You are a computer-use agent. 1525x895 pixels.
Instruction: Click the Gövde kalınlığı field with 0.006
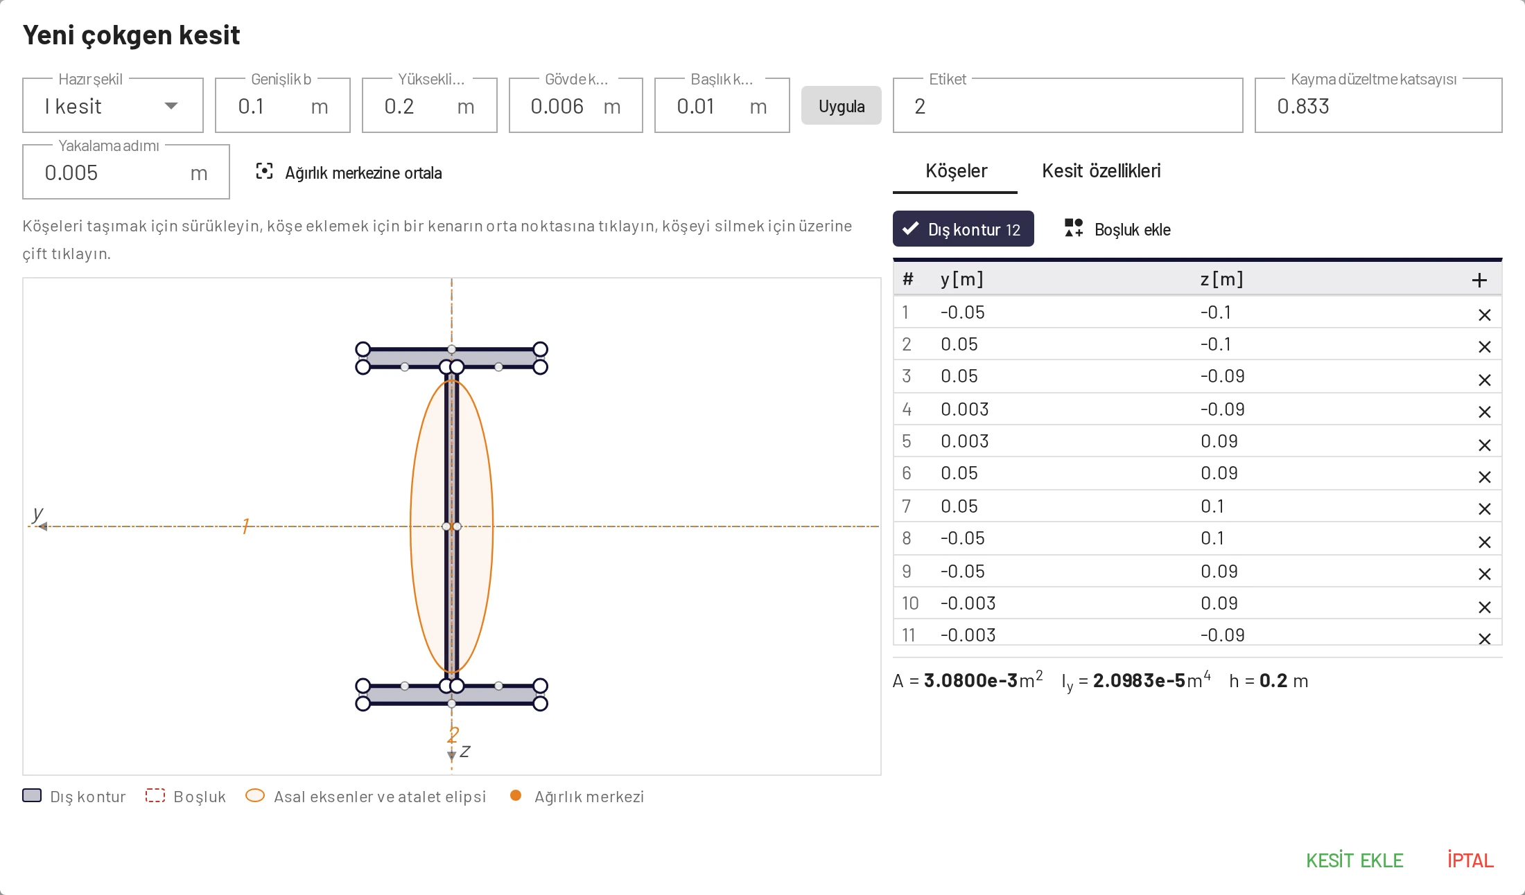(576, 106)
